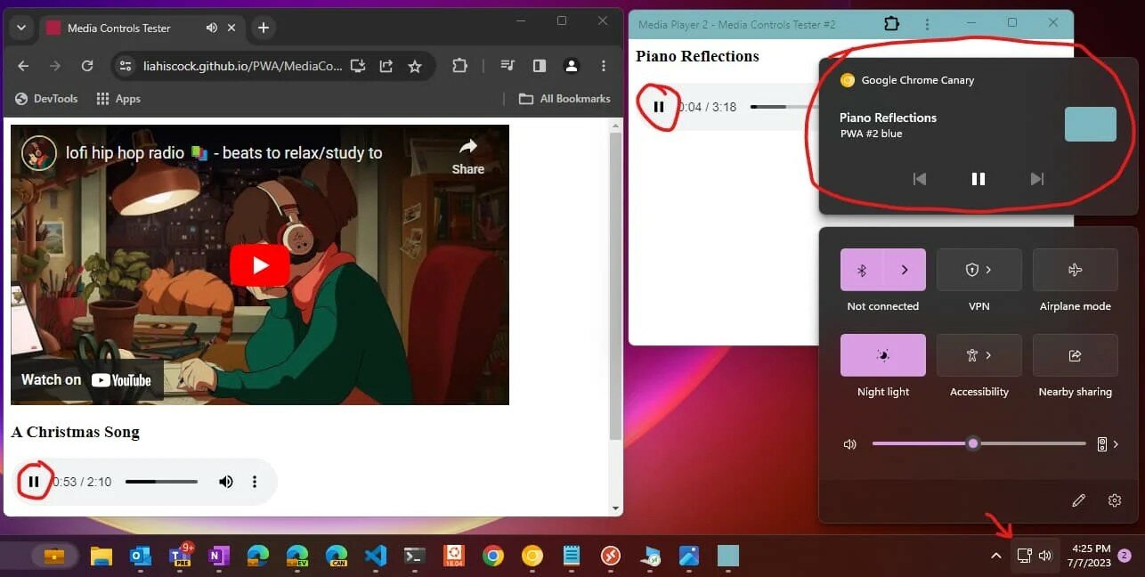Image resolution: width=1145 pixels, height=577 pixels.
Task: Seek within A Christmas Song progress bar
Action: [x=161, y=482]
